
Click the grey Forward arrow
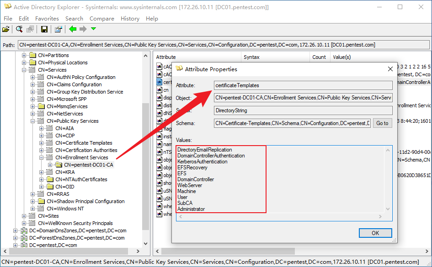click(83, 29)
